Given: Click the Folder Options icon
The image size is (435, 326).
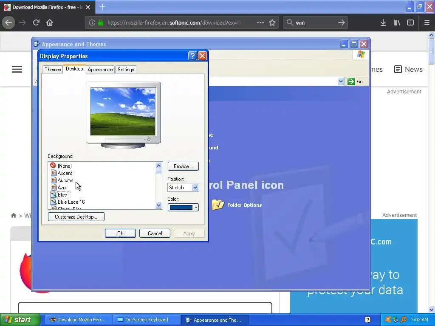Looking at the screenshot, I should click(x=218, y=205).
